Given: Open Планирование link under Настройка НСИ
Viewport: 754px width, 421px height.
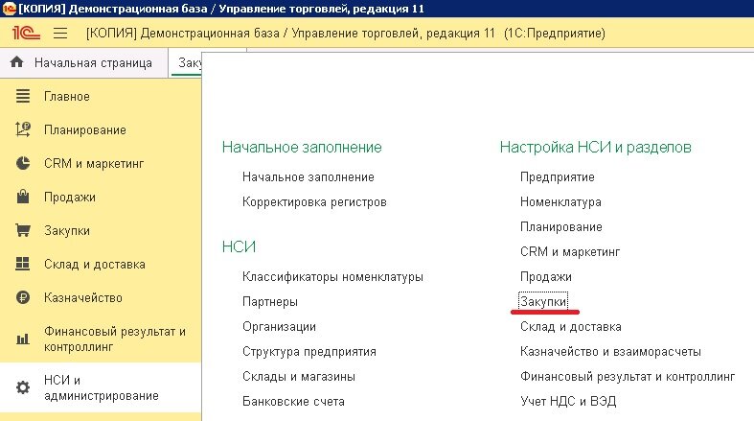Looking at the screenshot, I should [x=561, y=227].
